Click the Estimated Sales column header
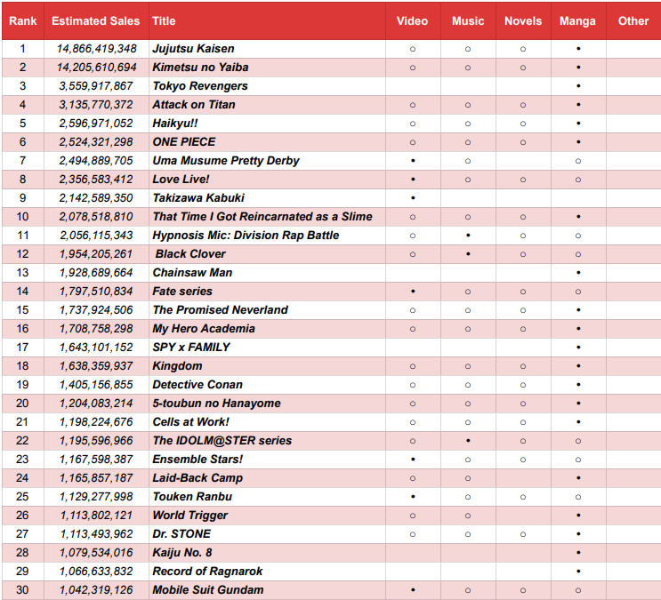 pos(96,21)
